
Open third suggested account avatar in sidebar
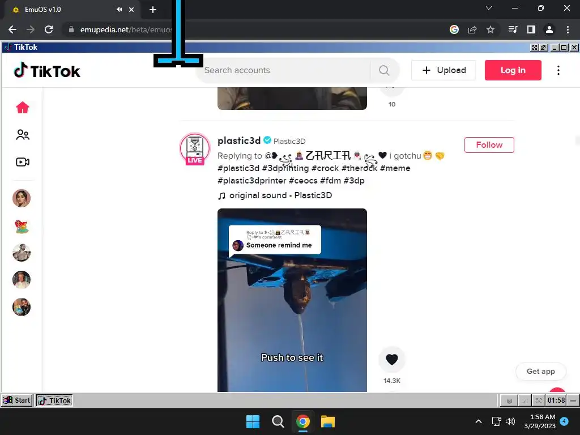[x=22, y=253]
